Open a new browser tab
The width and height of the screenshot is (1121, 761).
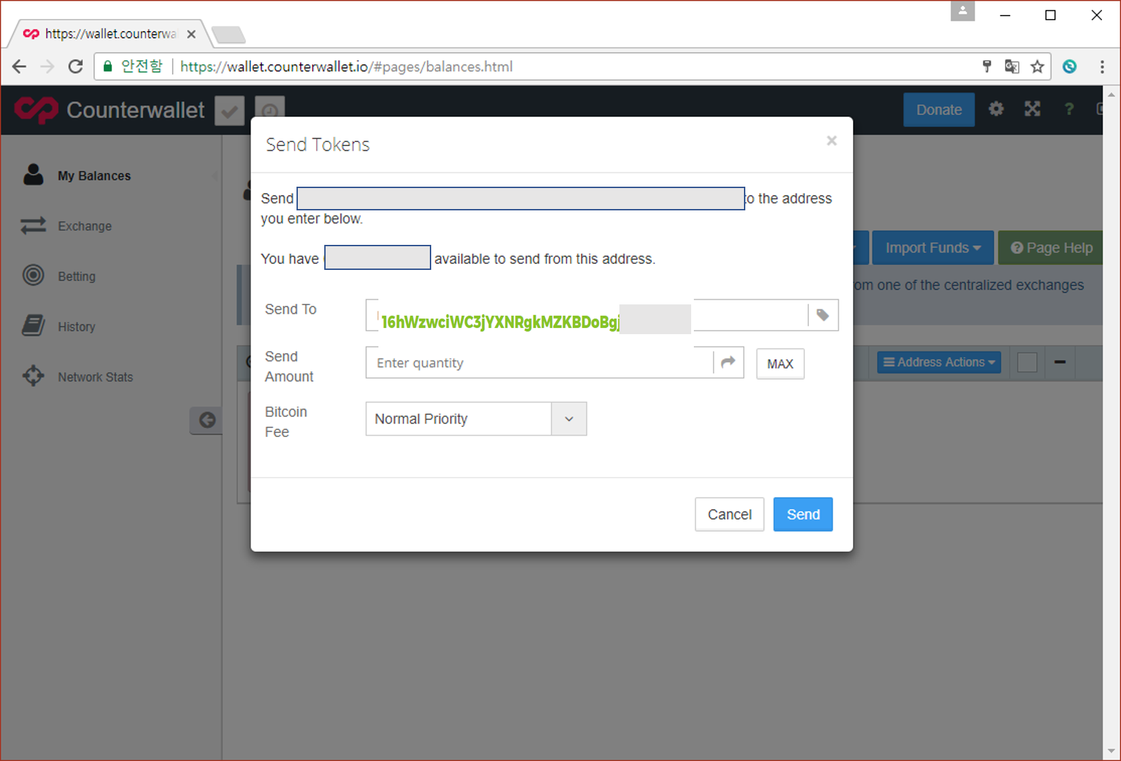point(228,34)
